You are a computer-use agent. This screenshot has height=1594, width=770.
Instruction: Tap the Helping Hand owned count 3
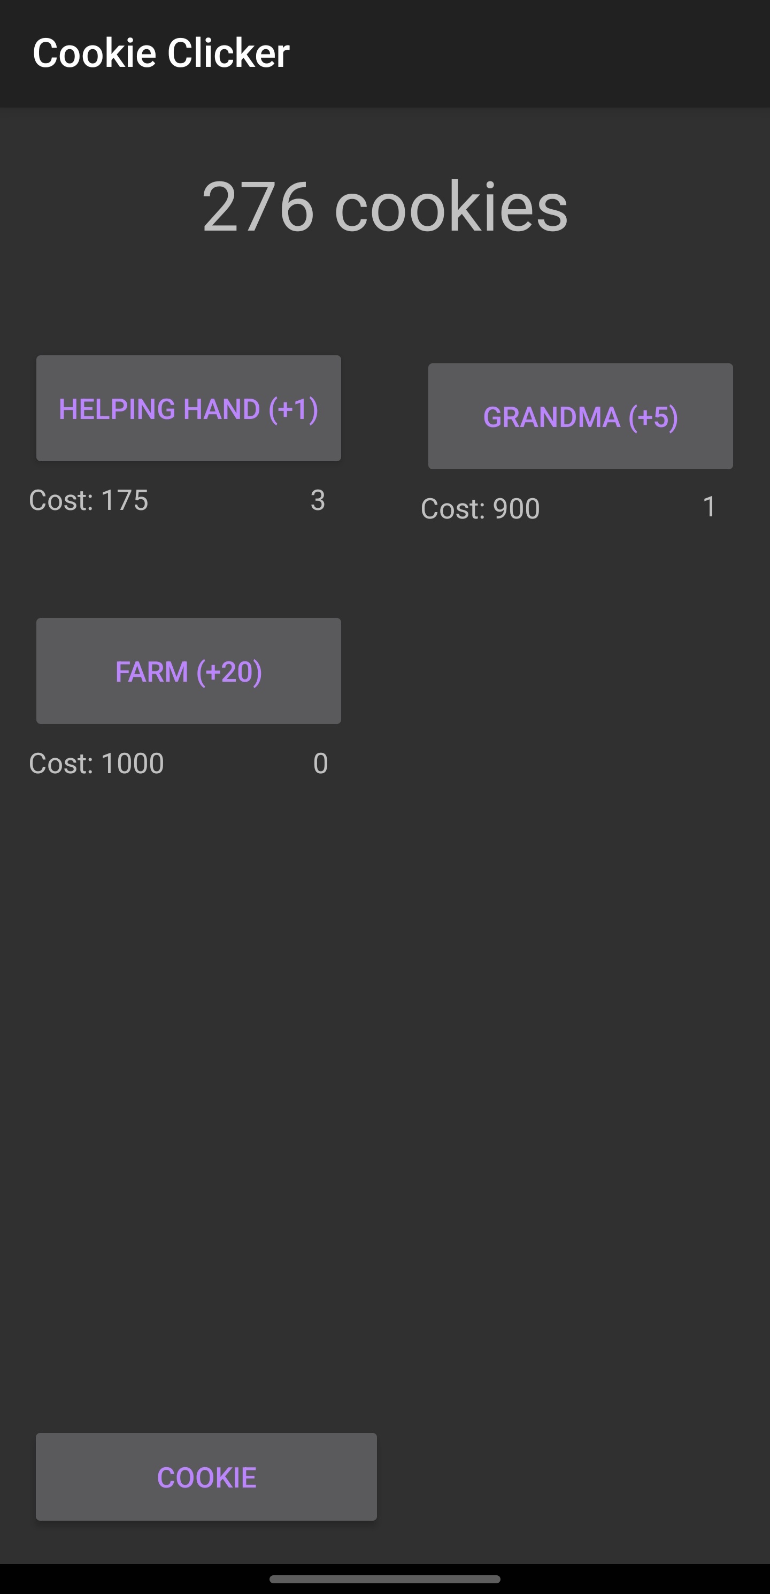[x=318, y=500]
